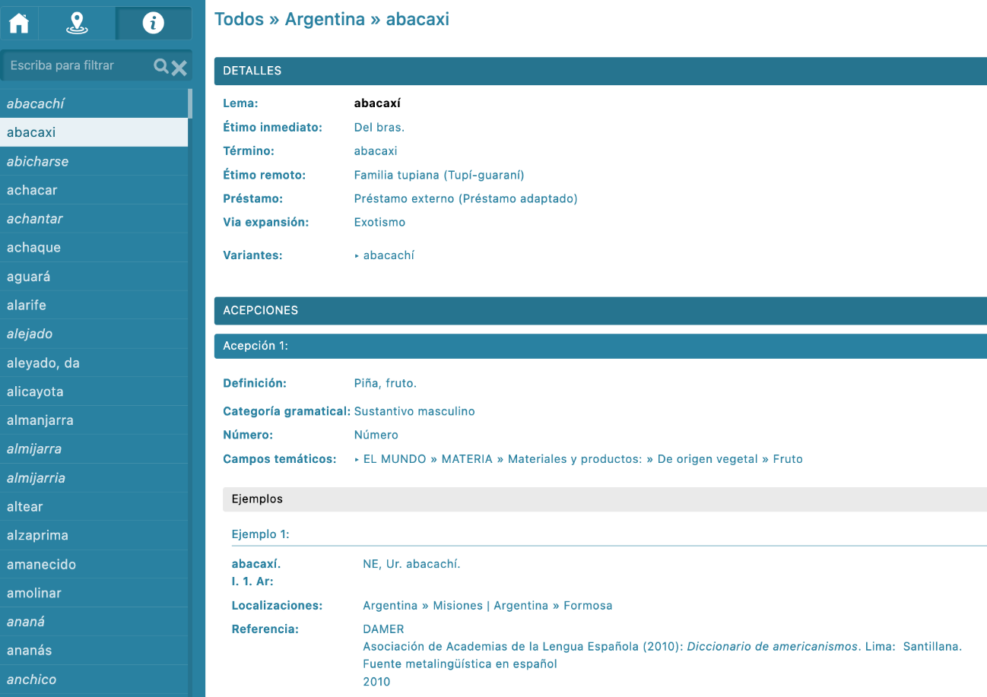Select the information icon tab

tap(153, 24)
